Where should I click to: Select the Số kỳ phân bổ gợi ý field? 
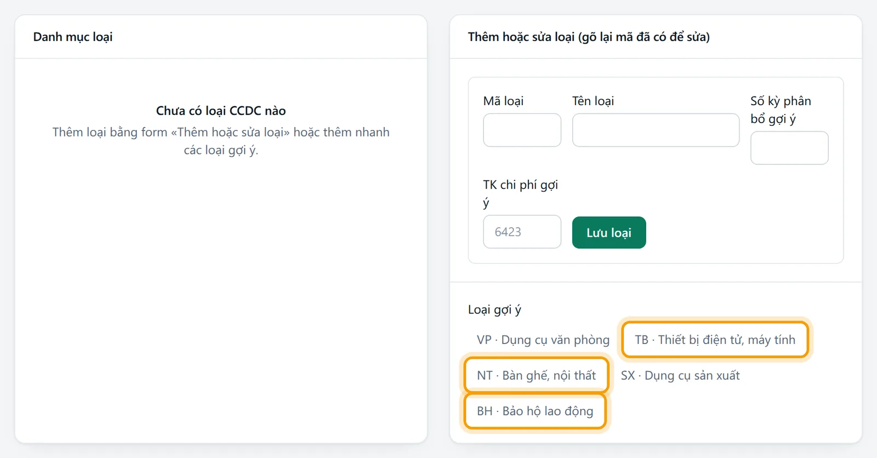click(x=789, y=148)
